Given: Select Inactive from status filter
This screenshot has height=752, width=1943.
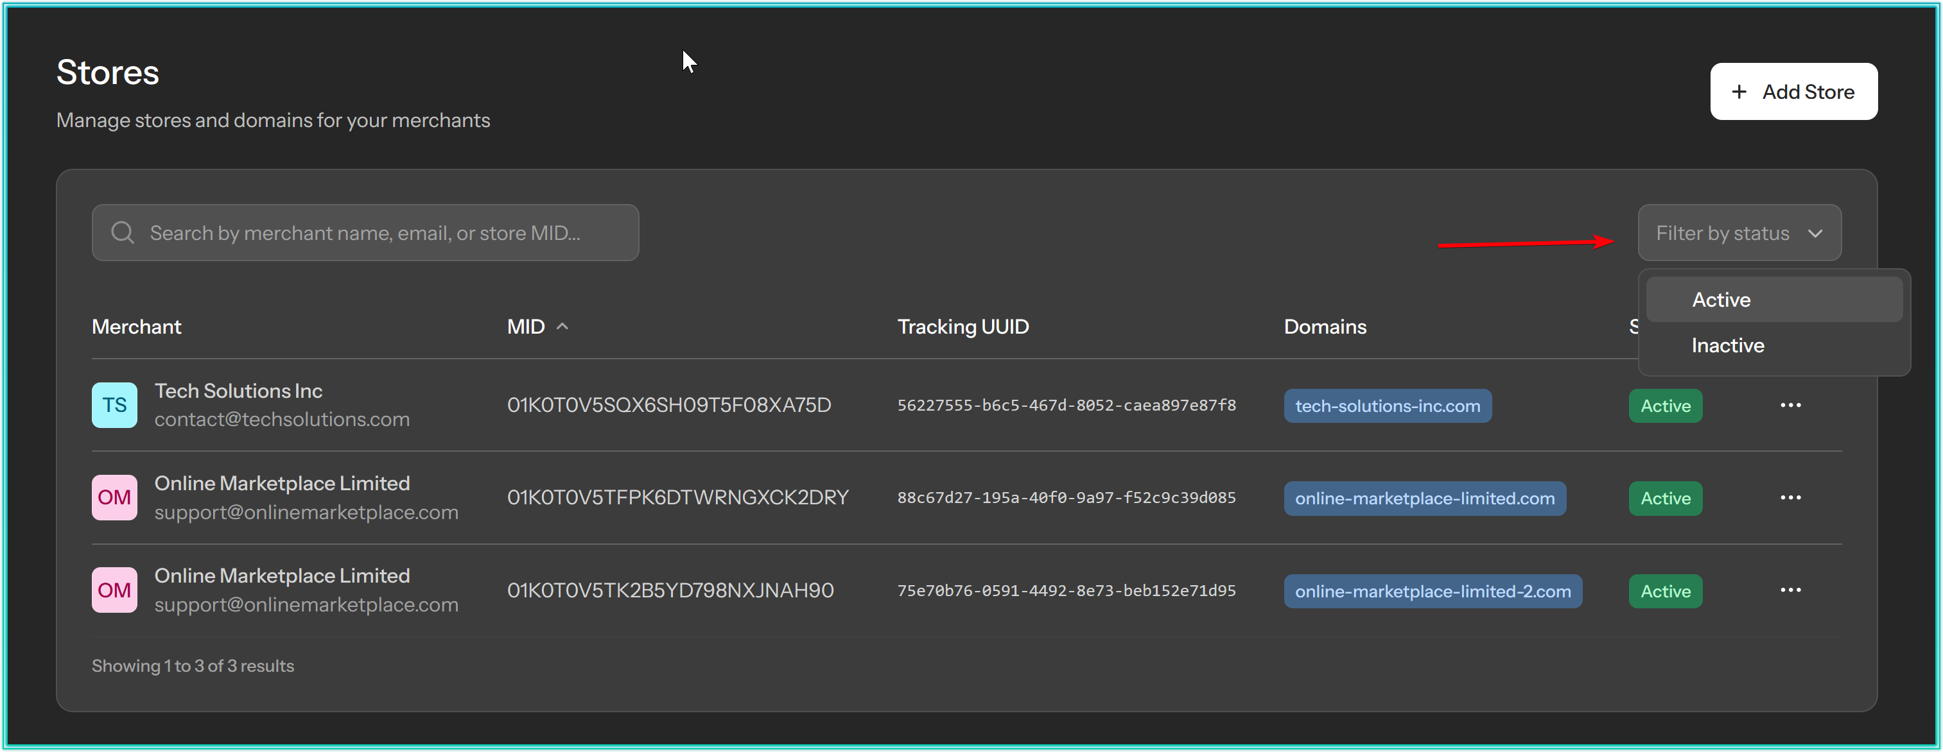Looking at the screenshot, I should tap(1727, 346).
